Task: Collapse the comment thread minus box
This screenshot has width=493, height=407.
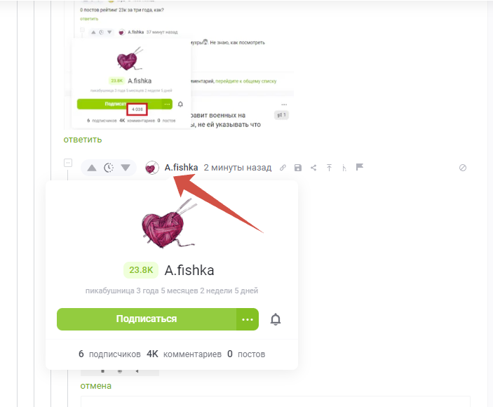Action: tap(68, 163)
